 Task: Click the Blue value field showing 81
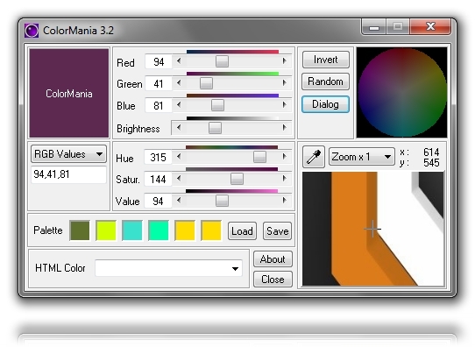[x=159, y=106]
